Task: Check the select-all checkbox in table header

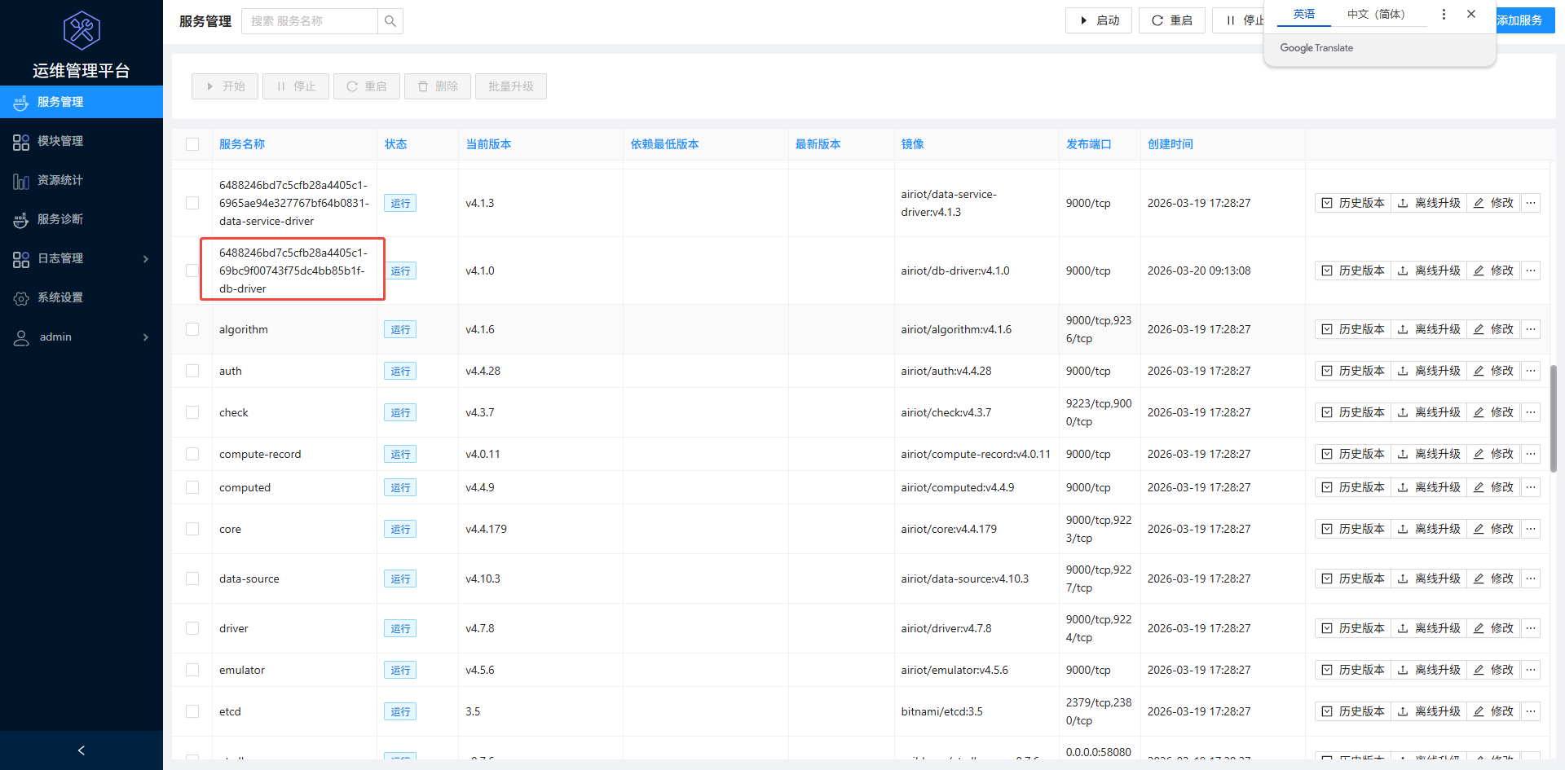Action: 192,144
